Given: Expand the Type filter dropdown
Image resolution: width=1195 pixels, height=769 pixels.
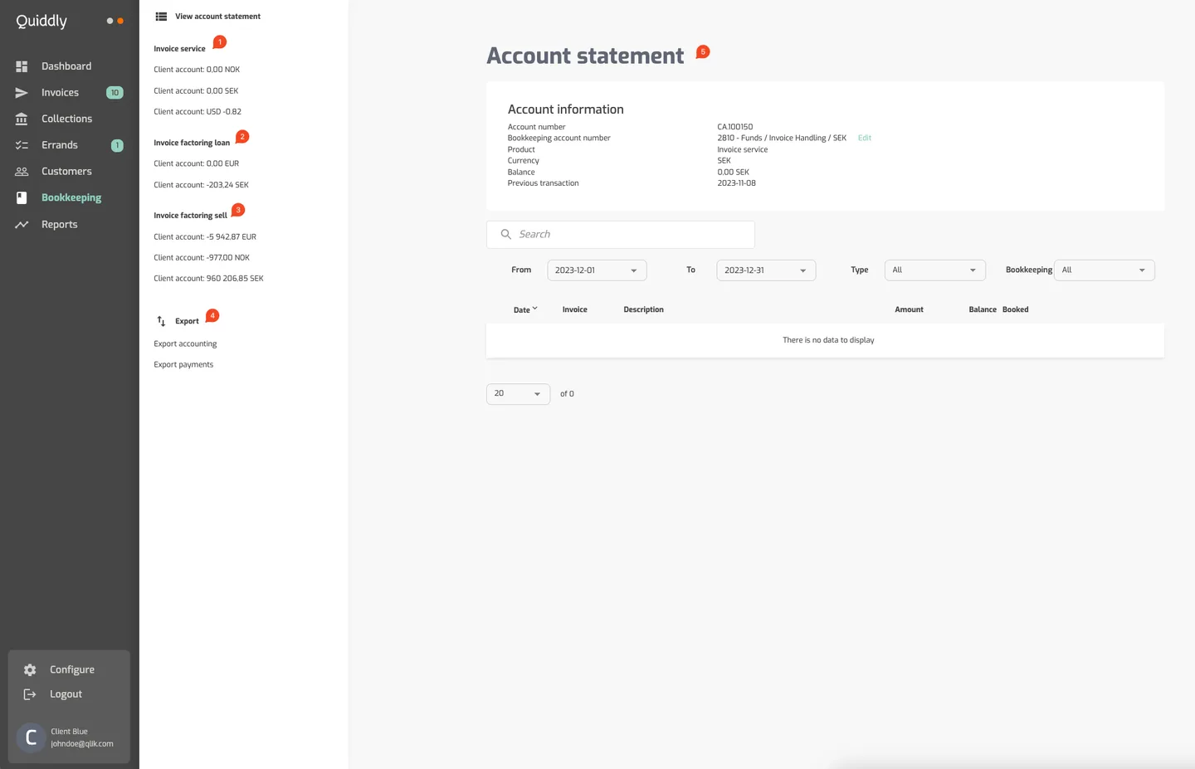Looking at the screenshot, I should coord(935,270).
